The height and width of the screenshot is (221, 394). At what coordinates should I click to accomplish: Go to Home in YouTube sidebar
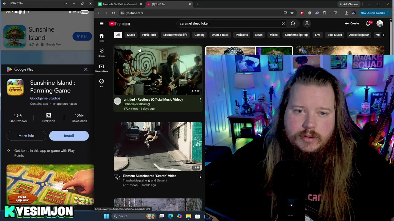(x=102, y=37)
